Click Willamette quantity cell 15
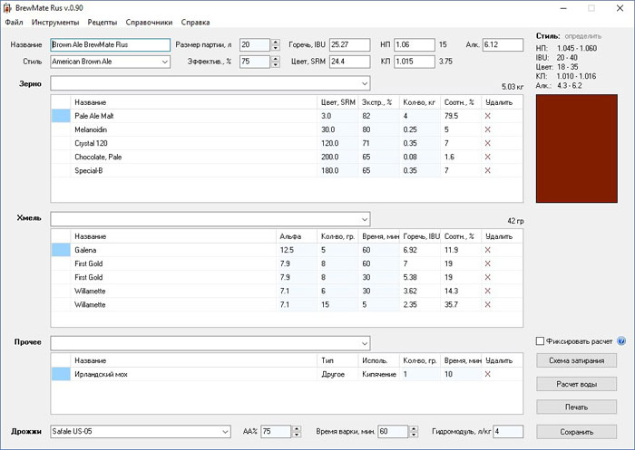 (337, 304)
